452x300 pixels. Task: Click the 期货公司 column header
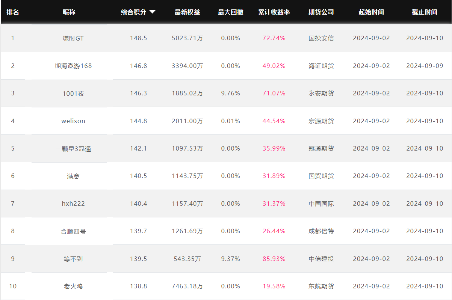click(x=321, y=12)
